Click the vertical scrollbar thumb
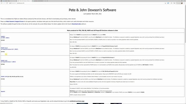The image size is (186, 104). point(185,24)
